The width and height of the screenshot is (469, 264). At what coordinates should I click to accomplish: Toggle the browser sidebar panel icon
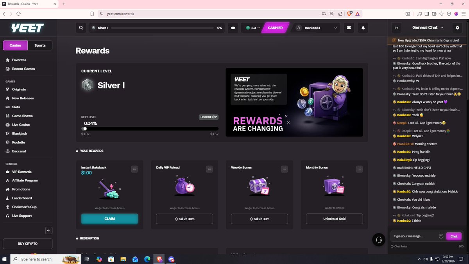tap(427, 14)
